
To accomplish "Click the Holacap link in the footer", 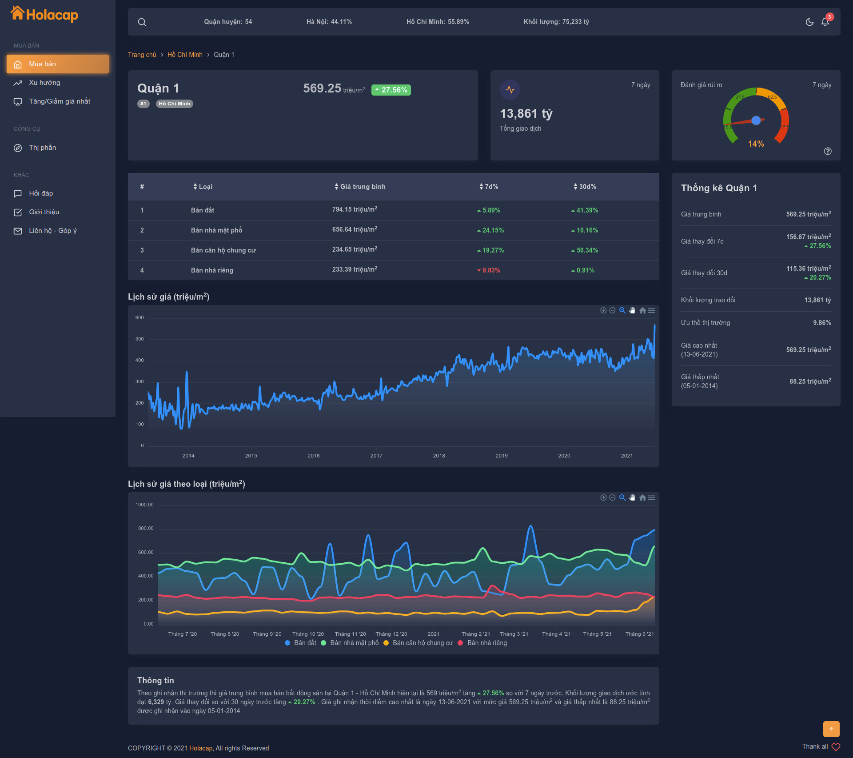I will tap(200, 748).
